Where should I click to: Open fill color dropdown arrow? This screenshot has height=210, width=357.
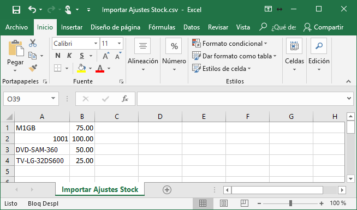pyautogui.click(x=91, y=68)
